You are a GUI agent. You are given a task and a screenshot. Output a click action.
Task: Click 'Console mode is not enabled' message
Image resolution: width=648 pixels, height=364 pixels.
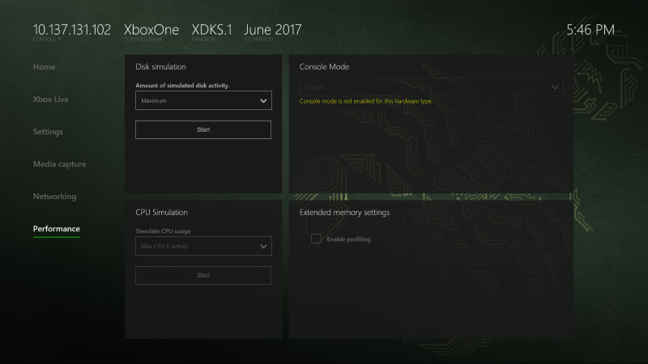click(x=366, y=101)
